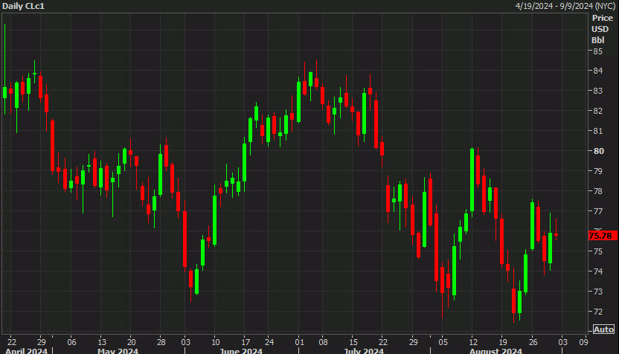Click the 12 date tick in August
This screenshot has height=354, width=619.
point(473,342)
